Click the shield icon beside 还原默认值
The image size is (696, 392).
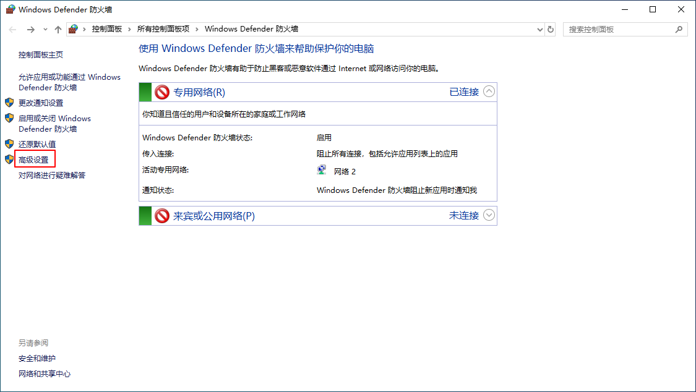coord(9,143)
